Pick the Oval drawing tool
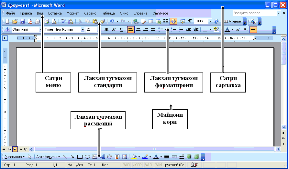Screen dimensions: 289x169 [87, 157]
